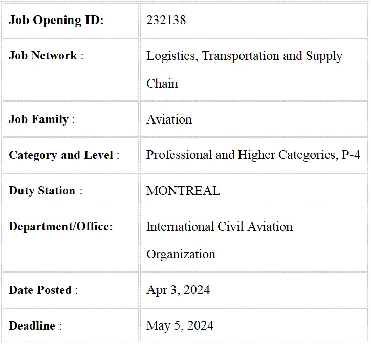Select the job ID number 232138
Viewport: 371px width, 346px height.
(x=166, y=20)
